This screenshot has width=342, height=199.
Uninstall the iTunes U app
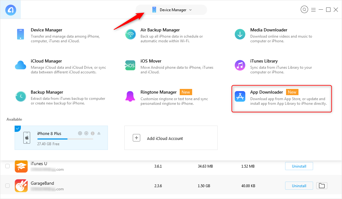click(299, 166)
